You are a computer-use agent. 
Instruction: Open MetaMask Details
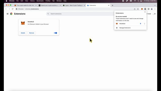point(23,33)
